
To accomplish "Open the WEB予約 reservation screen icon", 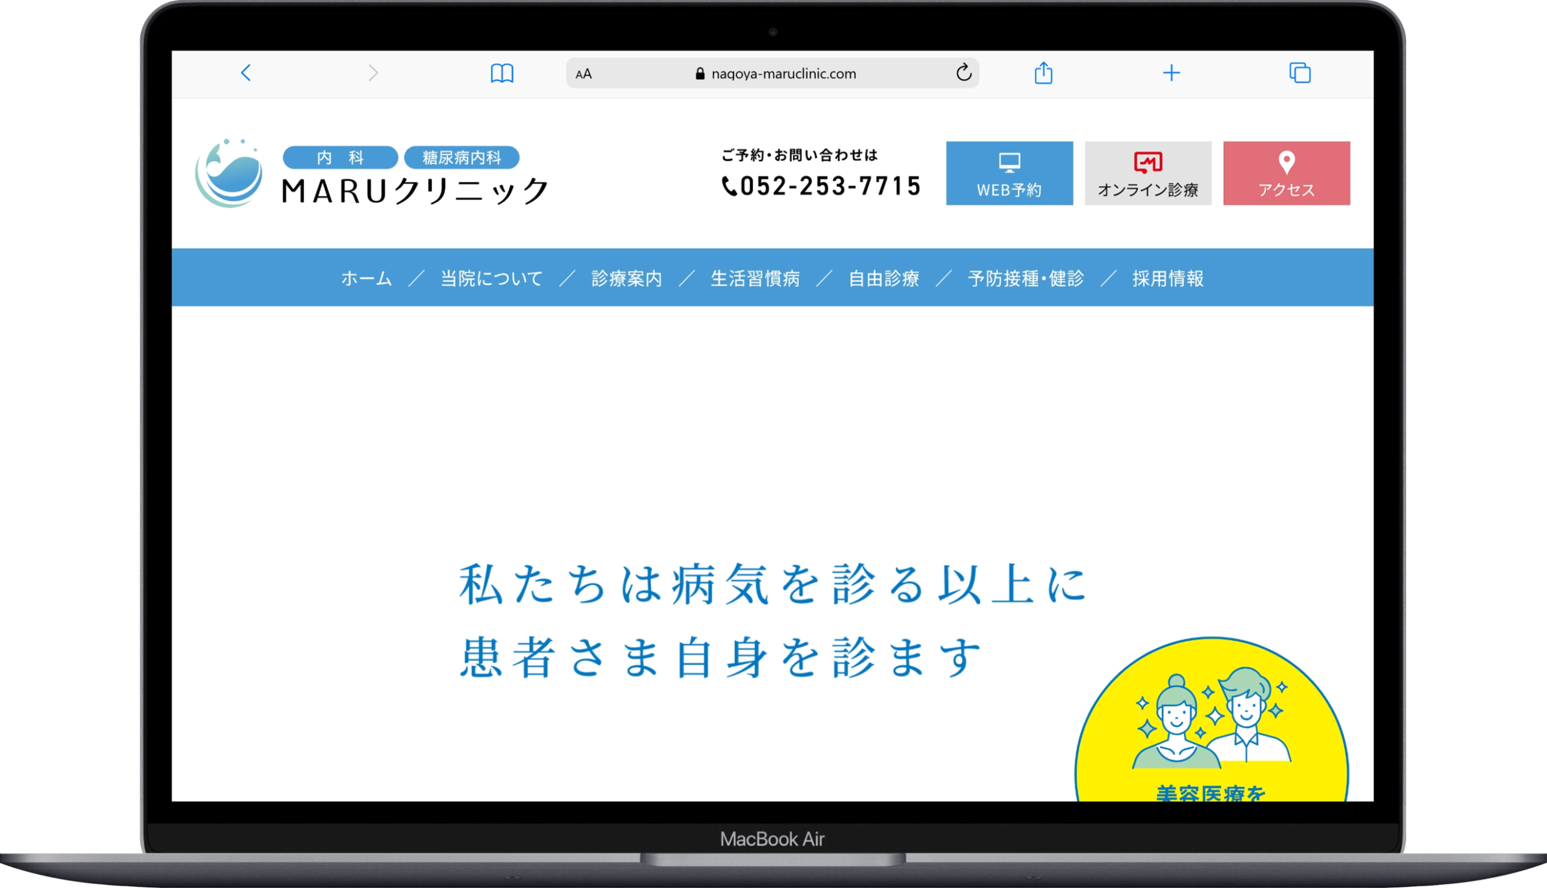I will (1009, 164).
